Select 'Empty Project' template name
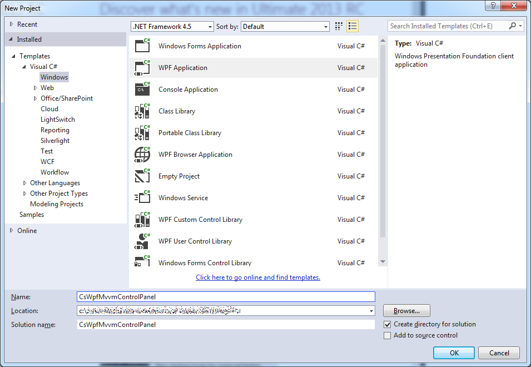 coord(179,176)
